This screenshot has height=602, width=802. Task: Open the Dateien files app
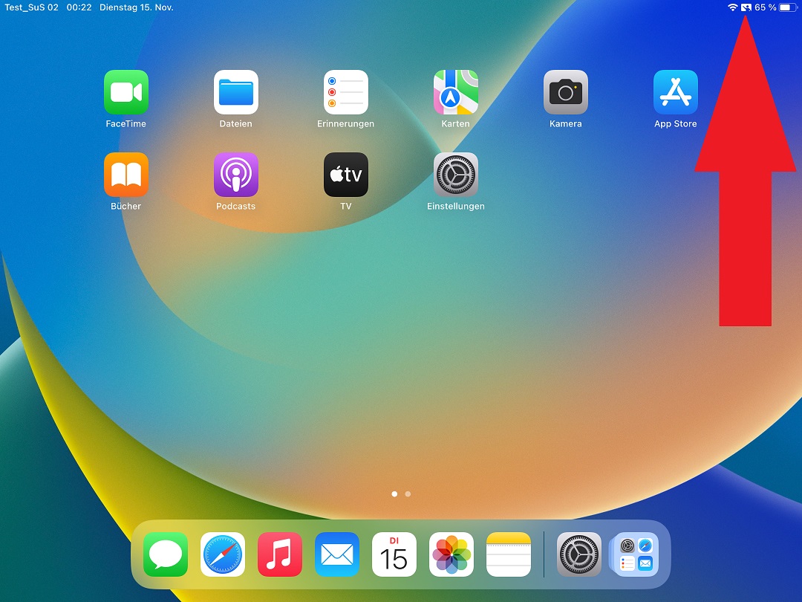[x=236, y=92]
